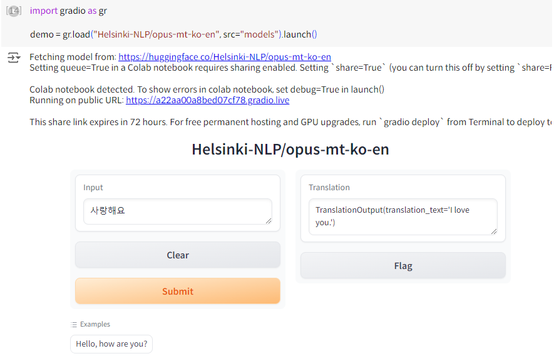Submit the text for translation
The height and width of the screenshot is (361, 554).
click(177, 291)
